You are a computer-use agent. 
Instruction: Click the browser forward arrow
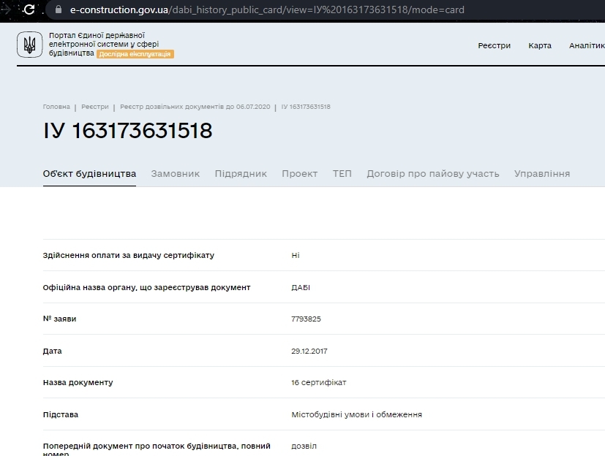click(5, 9)
